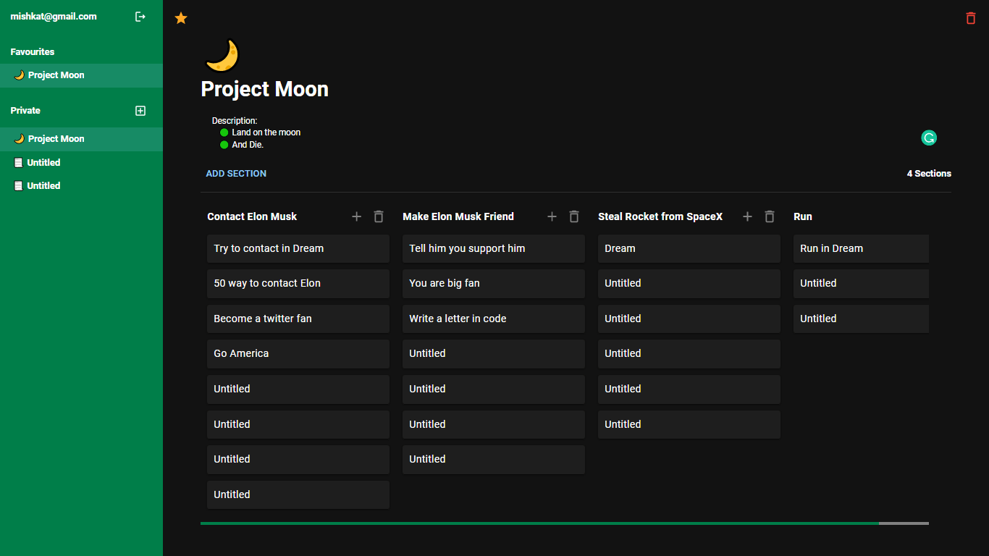Open the Write a letter in code card
This screenshot has height=556, width=989.
pyautogui.click(x=494, y=319)
